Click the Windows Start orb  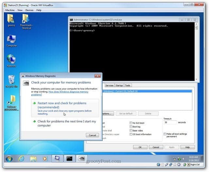click(x=9, y=159)
